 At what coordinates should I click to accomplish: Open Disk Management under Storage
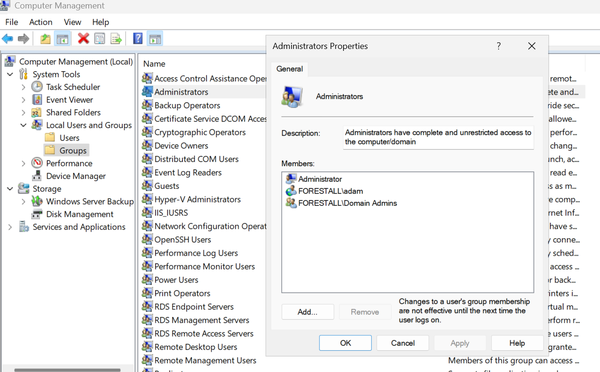point(79,214)
